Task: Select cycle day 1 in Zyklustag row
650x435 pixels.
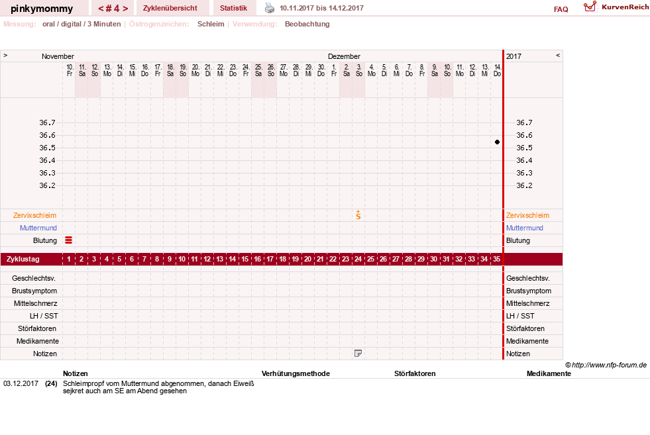Action: (69, 260)
